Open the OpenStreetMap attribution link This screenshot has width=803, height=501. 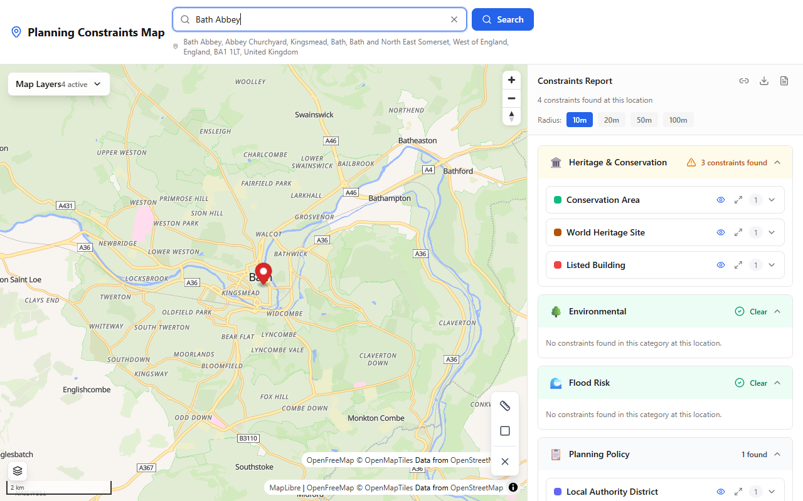(476, 488)
